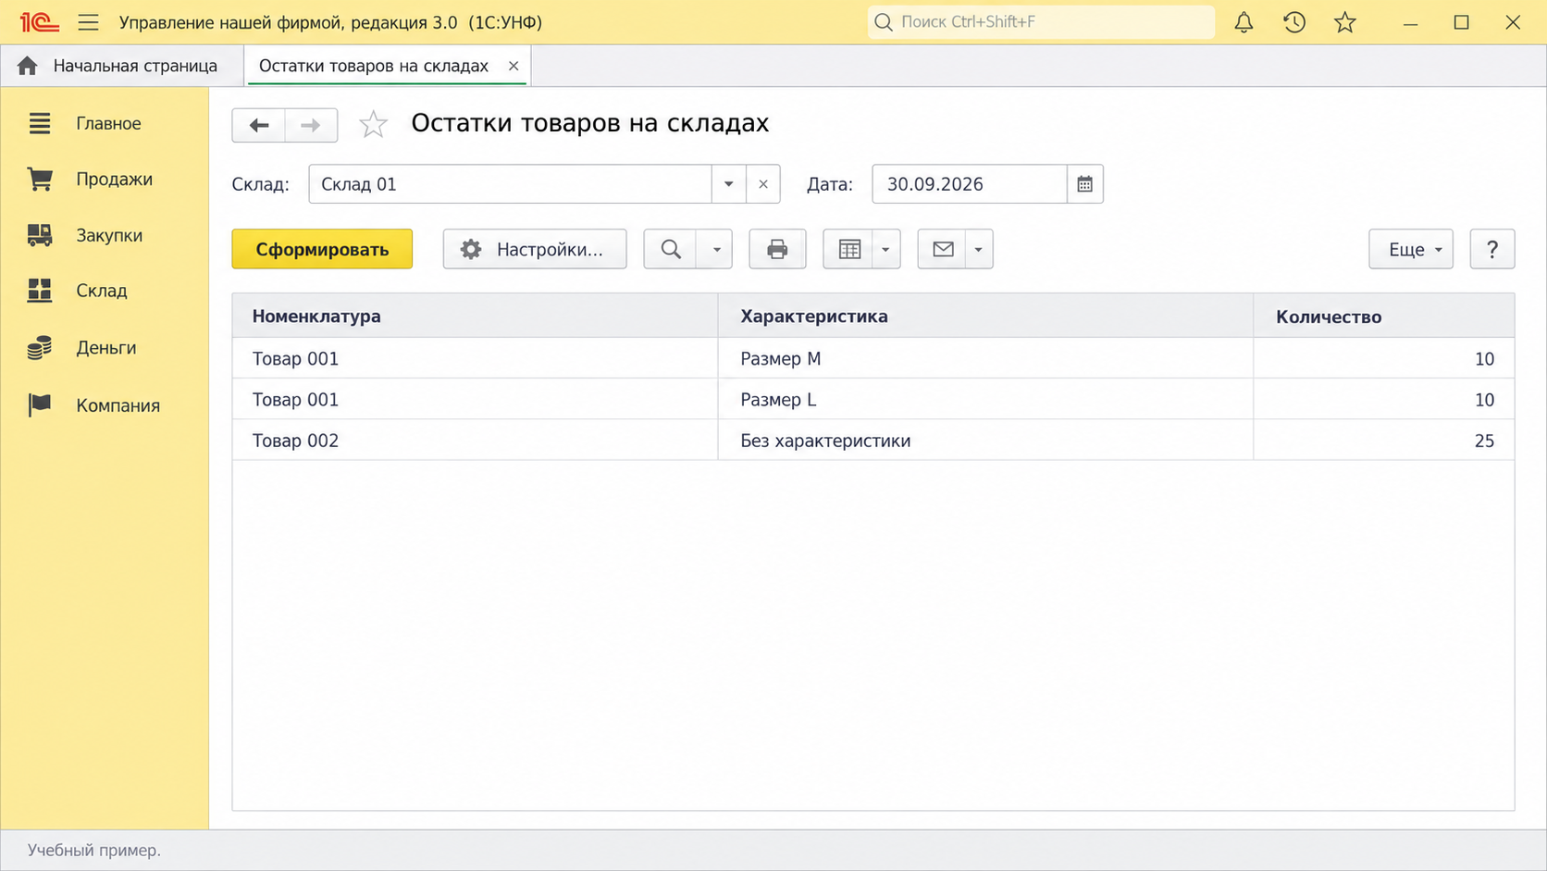Open Настройки... report settings
The height and width of the screenshot is (871, 1547).
tap(535, 249)
